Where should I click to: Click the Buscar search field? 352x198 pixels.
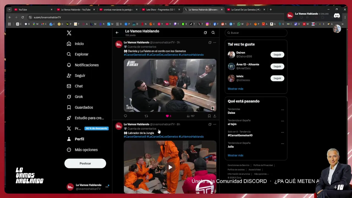pos(256,33)
